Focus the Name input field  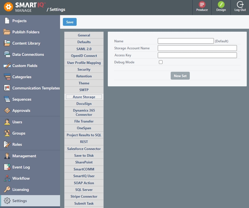[x=186, y=41]
